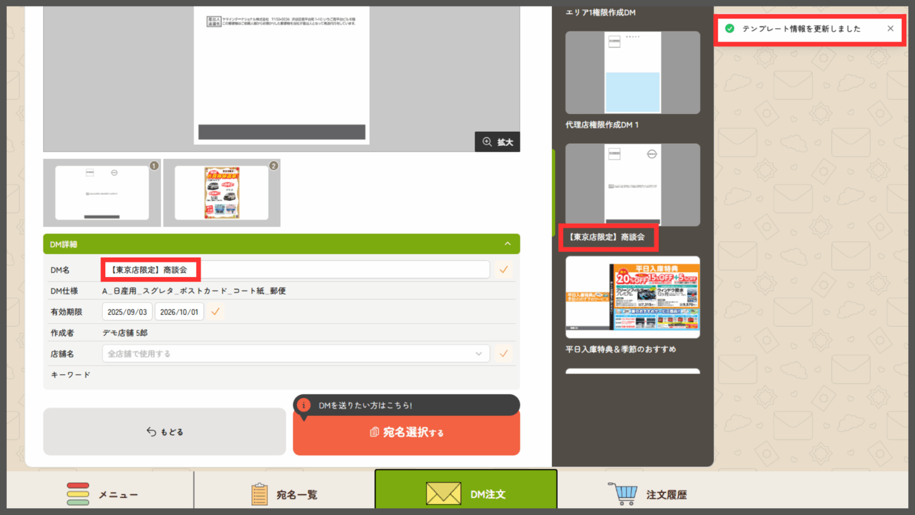Image resolution: width=915 pixels, height=515 pixels.
Task: Click the magnifier icon for 拡大
Action: [x=487, y=142]
